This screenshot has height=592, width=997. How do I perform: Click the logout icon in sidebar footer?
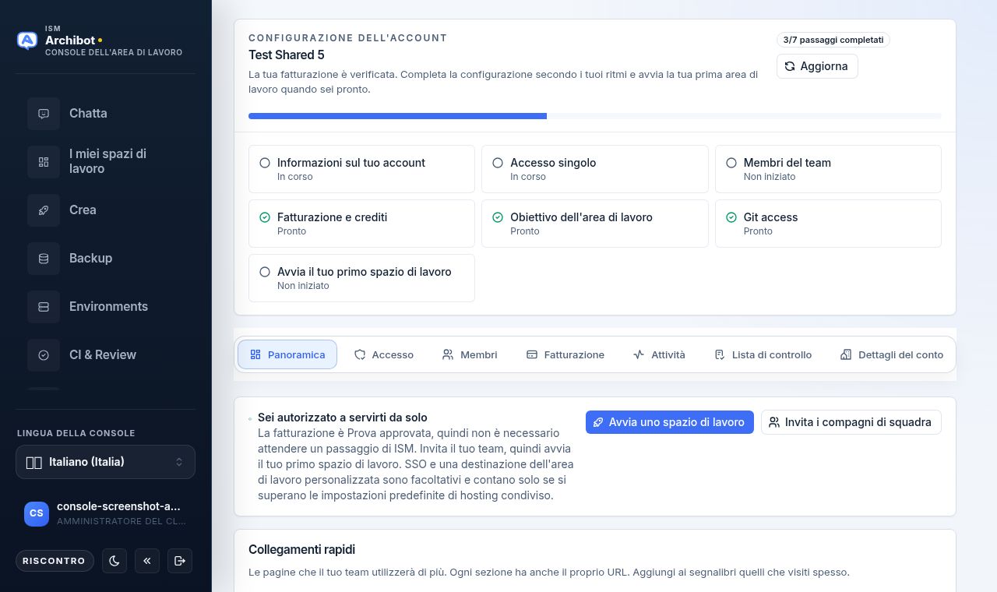[x=180, y=561]
